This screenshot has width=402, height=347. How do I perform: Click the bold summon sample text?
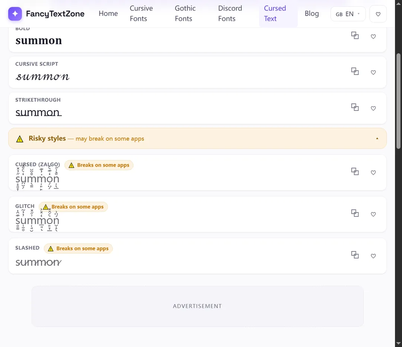[39, 41]
